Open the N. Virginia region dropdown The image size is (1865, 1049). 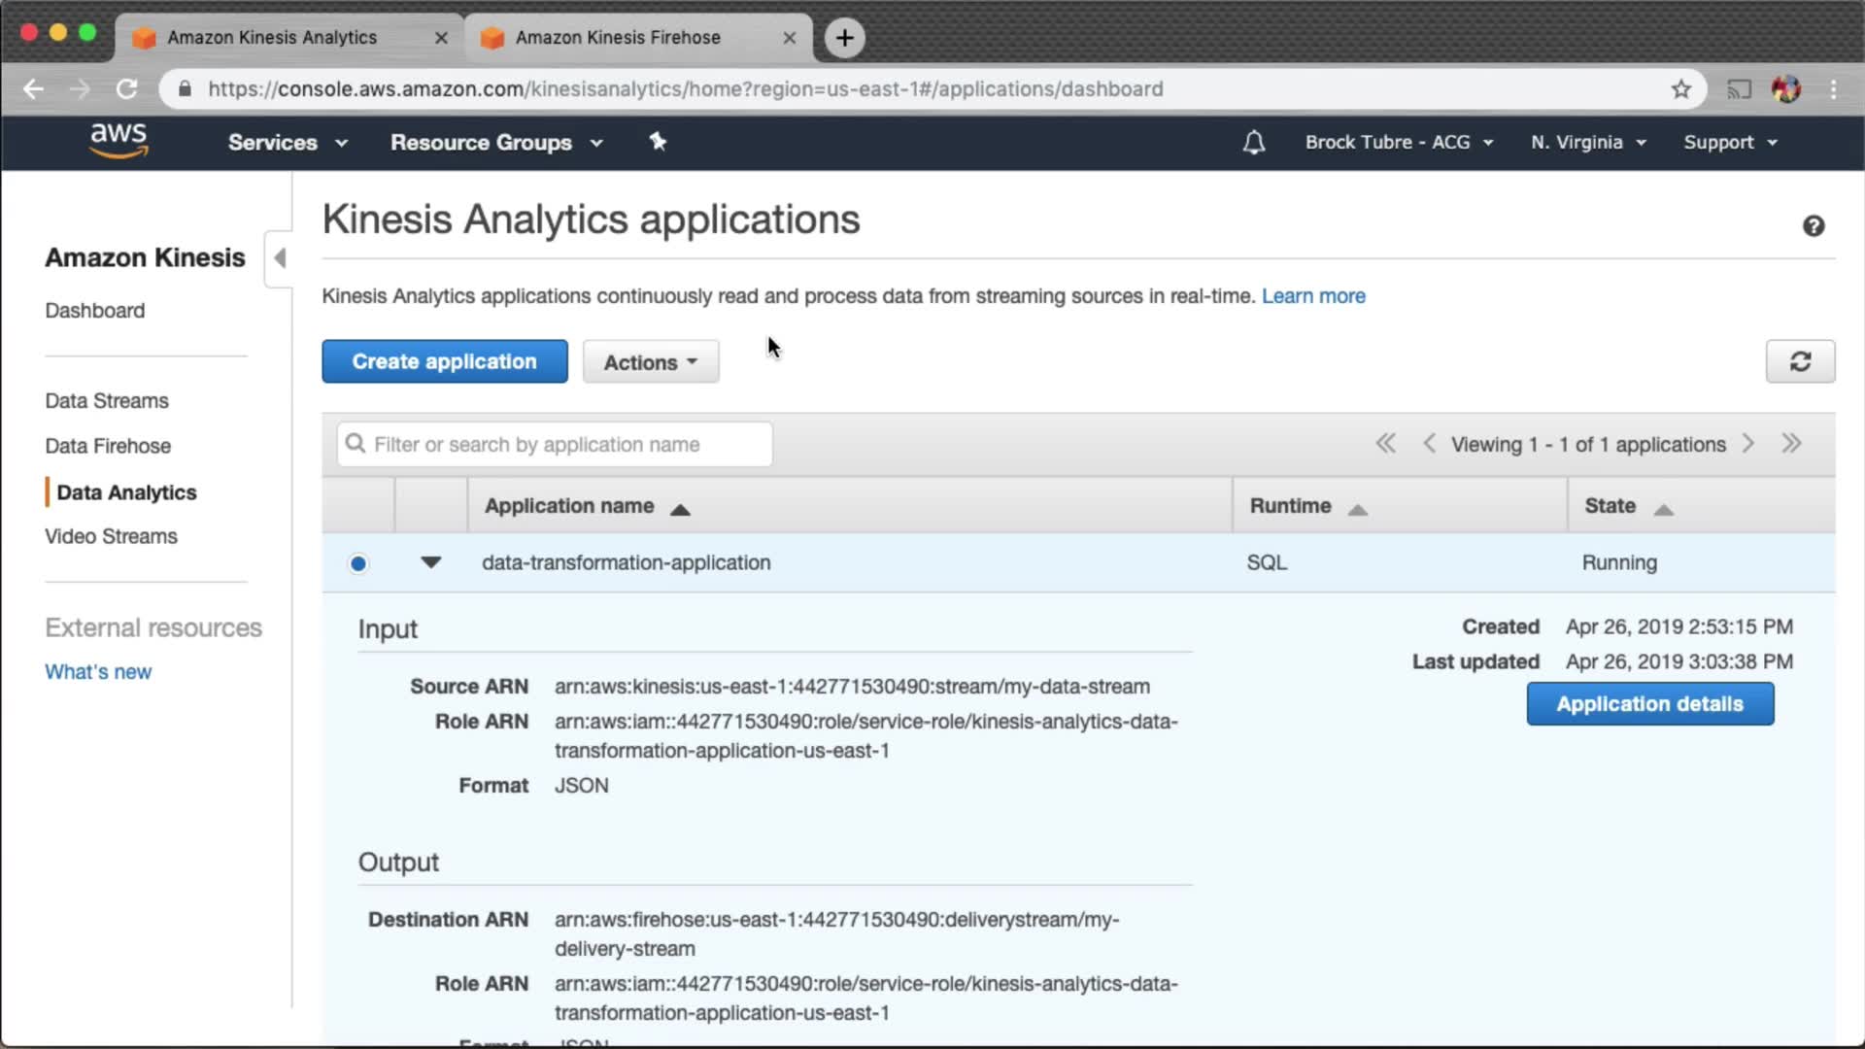pyautogui.click(x=1587, y=143)
